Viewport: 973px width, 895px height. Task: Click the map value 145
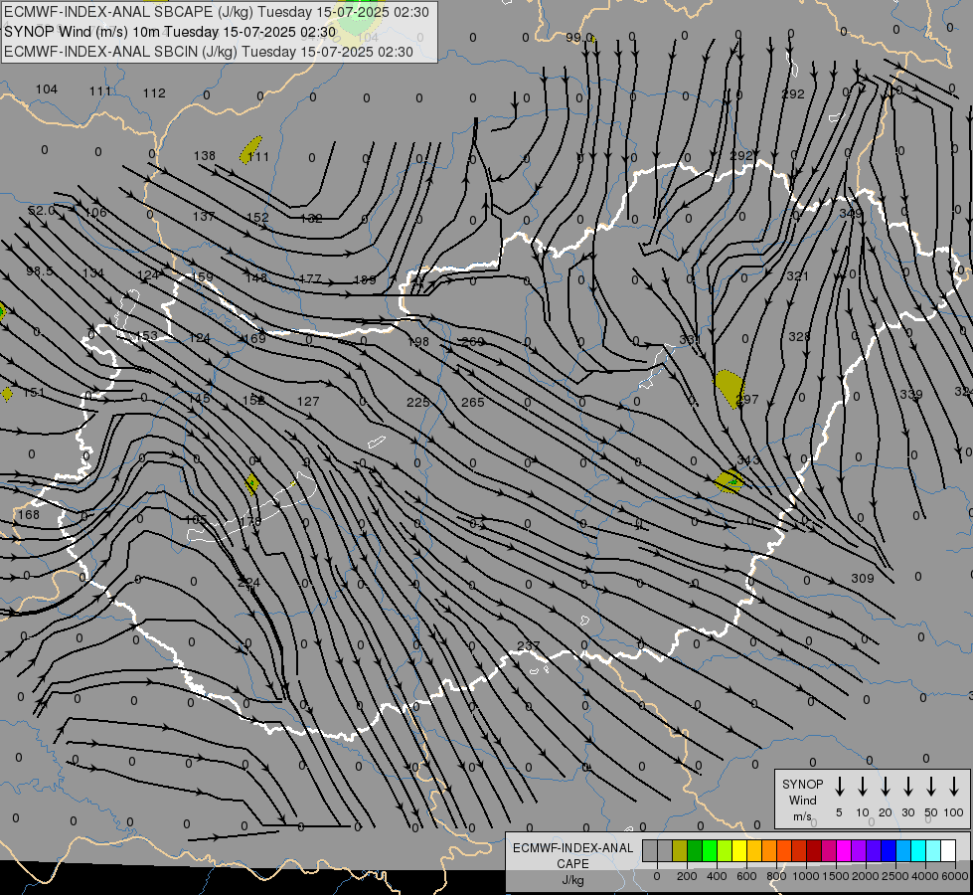199,398
